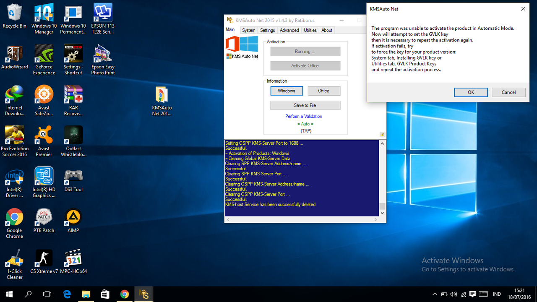Viewport: 537px width, 302px height.
Task: Open Chrome from the taskbar
Action: click(124, 294)
